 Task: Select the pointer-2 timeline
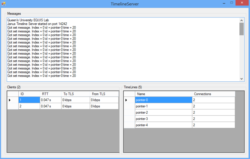[x=164, y=113]
